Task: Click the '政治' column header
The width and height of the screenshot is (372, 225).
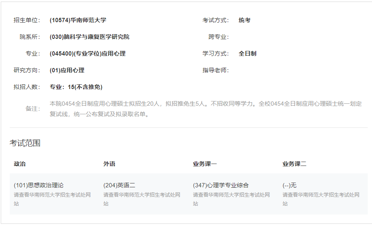Action: point(20,164)
